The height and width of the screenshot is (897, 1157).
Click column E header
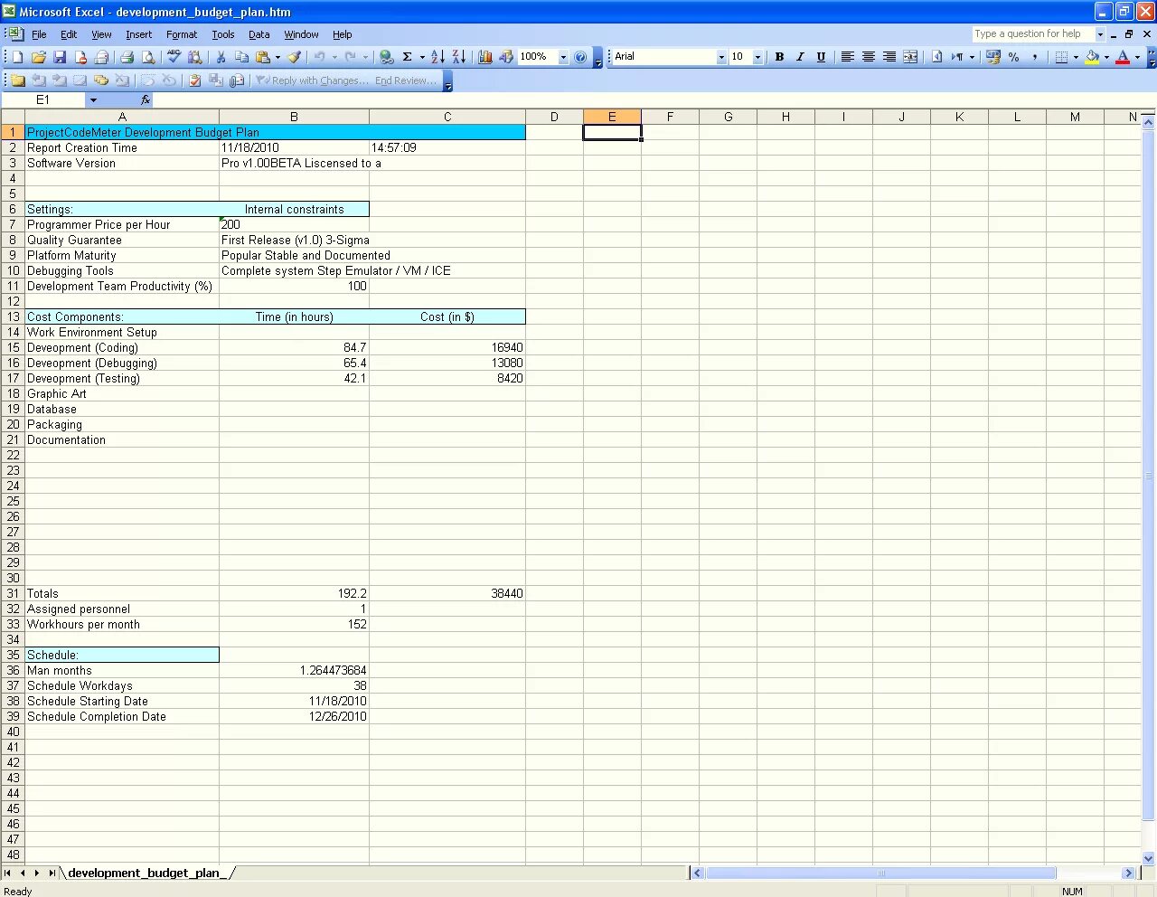pos(612,117)
